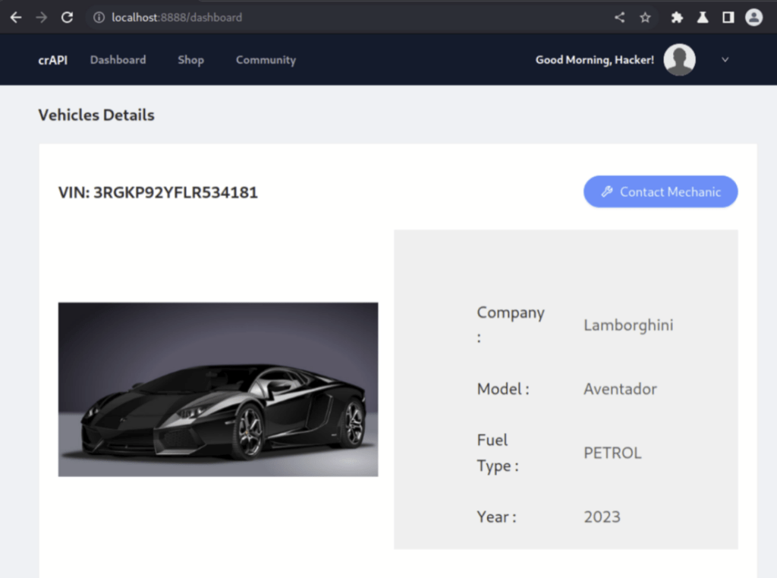777x578 pixels.
Task: Expand the user account dropdown chevron
Action: 725,60
